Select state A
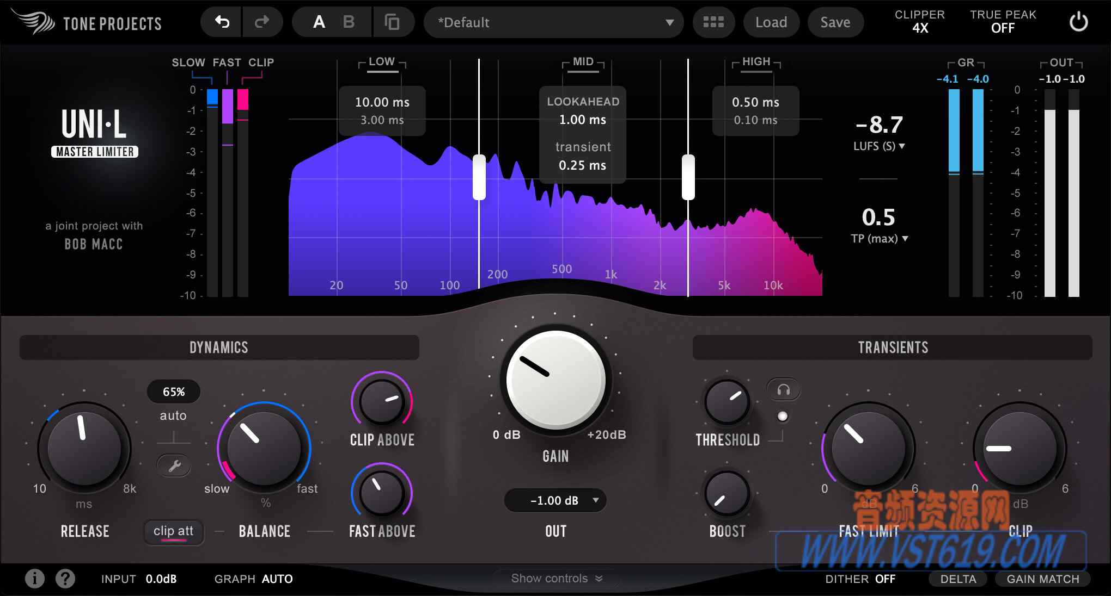This screenshot has width=1111, height=596. pos(319,22)
